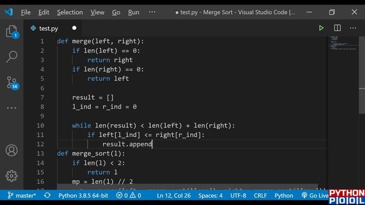Screen dimensions: 365x205
Task: Open the Search panel in activity bar
Action: pyautogui.click(x=11, y=56)
